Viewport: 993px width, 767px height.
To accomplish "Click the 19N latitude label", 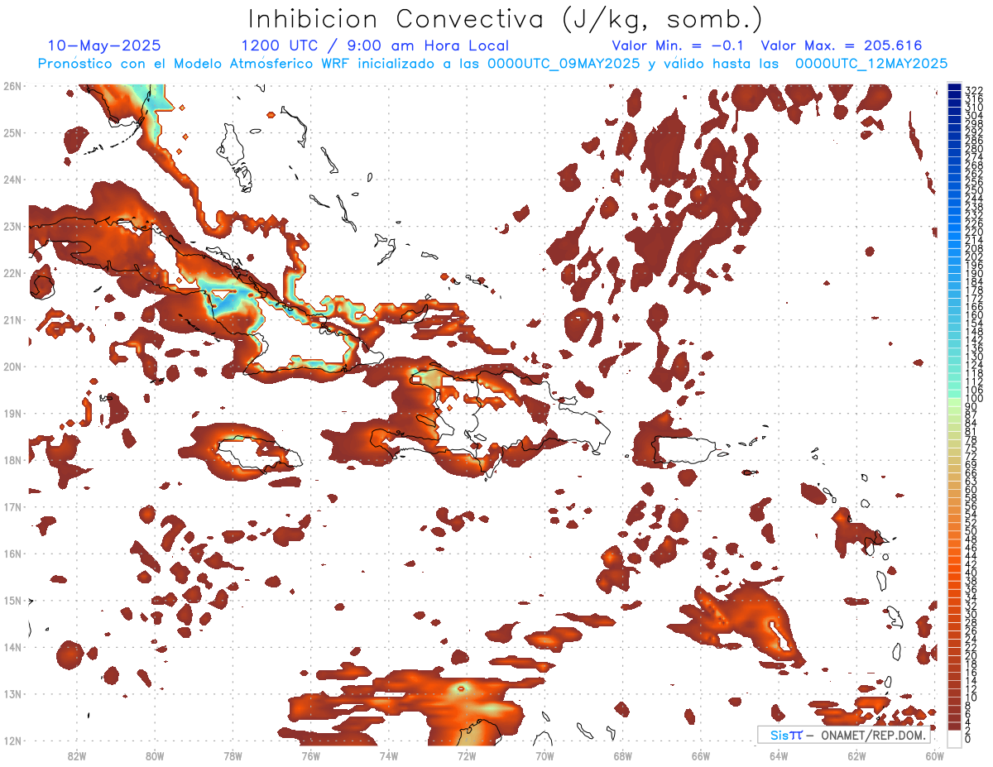I will 12,413.
